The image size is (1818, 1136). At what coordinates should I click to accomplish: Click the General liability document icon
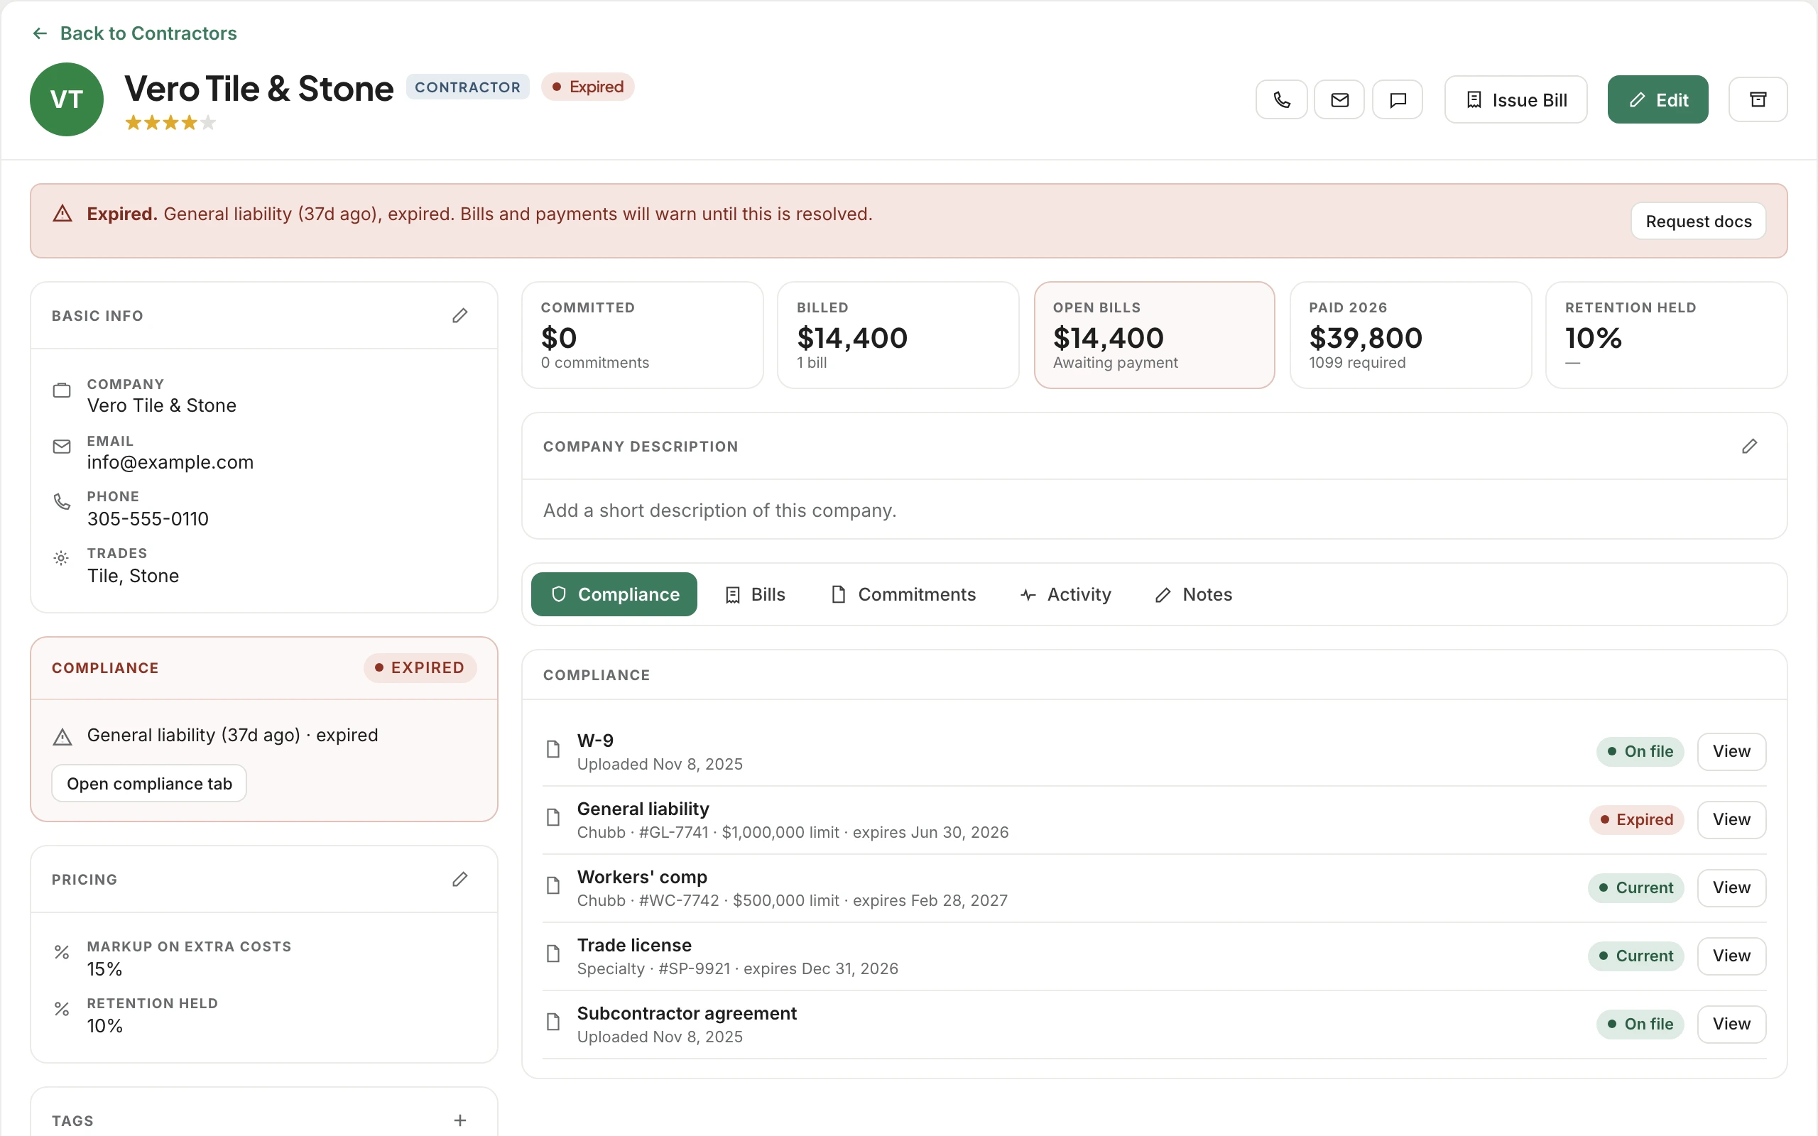[x=554, y=817]
